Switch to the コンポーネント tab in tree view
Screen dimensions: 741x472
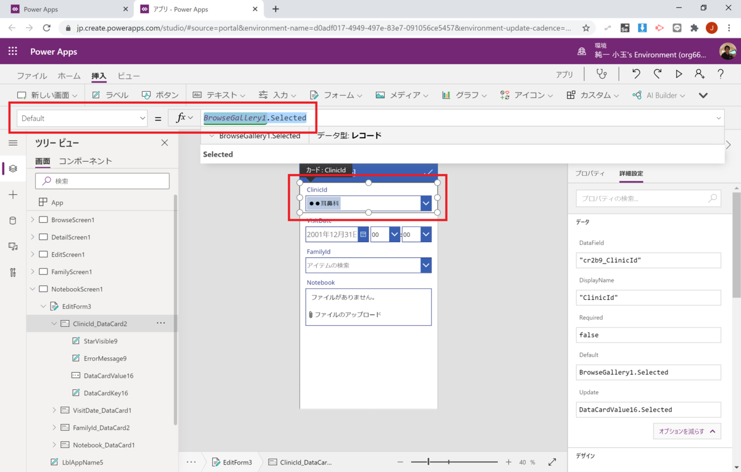click(85, 161)
